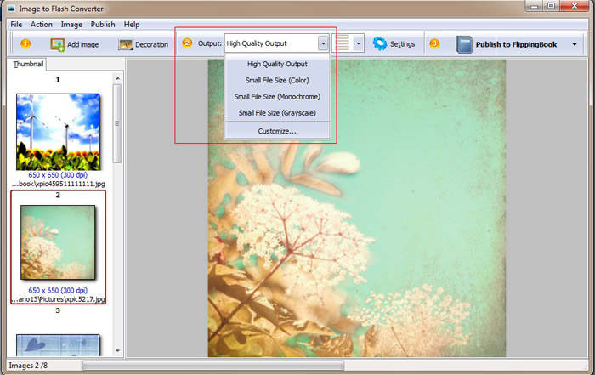The height and width of the screenshot is (375, 595).
Task: Open the Help menu
Action: pyautogui.click(x=132, y=25)
